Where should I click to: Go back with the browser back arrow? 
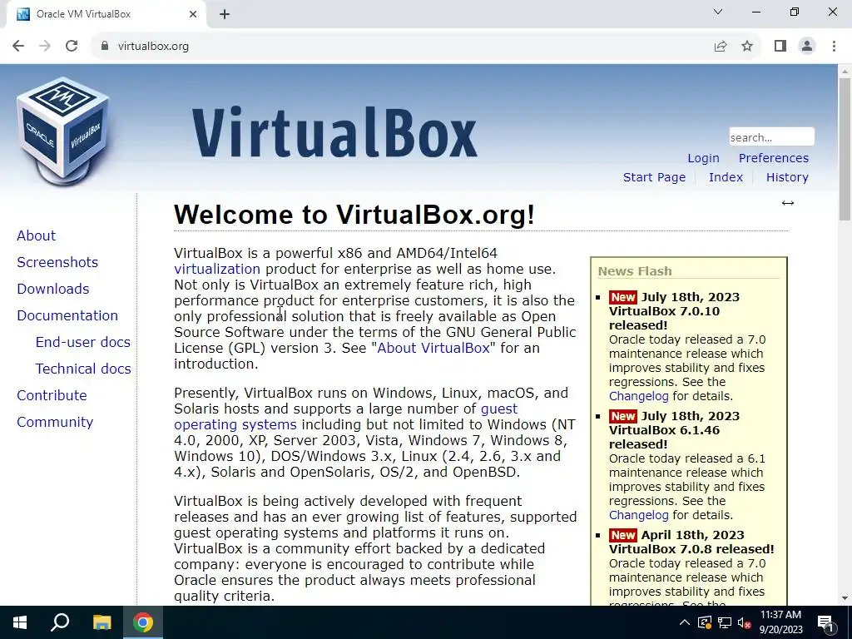tap(18, 47)
